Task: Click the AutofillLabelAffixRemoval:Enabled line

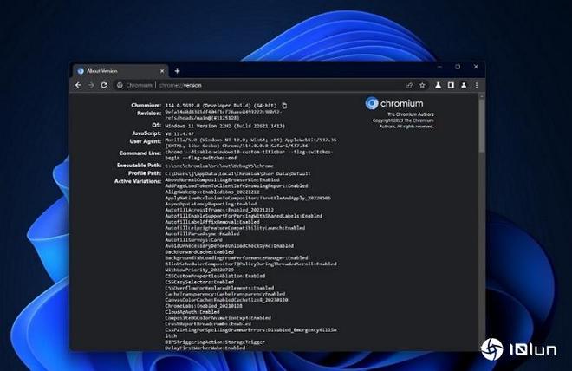Action: [212, 222]
